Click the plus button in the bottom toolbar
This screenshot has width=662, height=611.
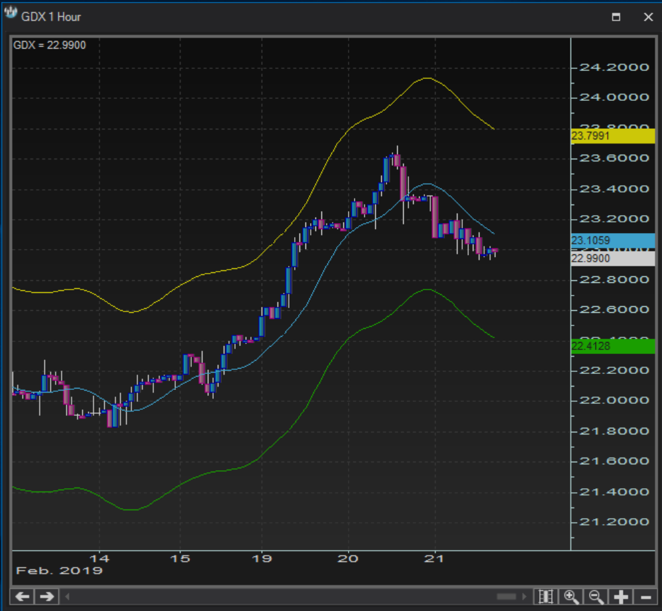[x=621, y=596]
